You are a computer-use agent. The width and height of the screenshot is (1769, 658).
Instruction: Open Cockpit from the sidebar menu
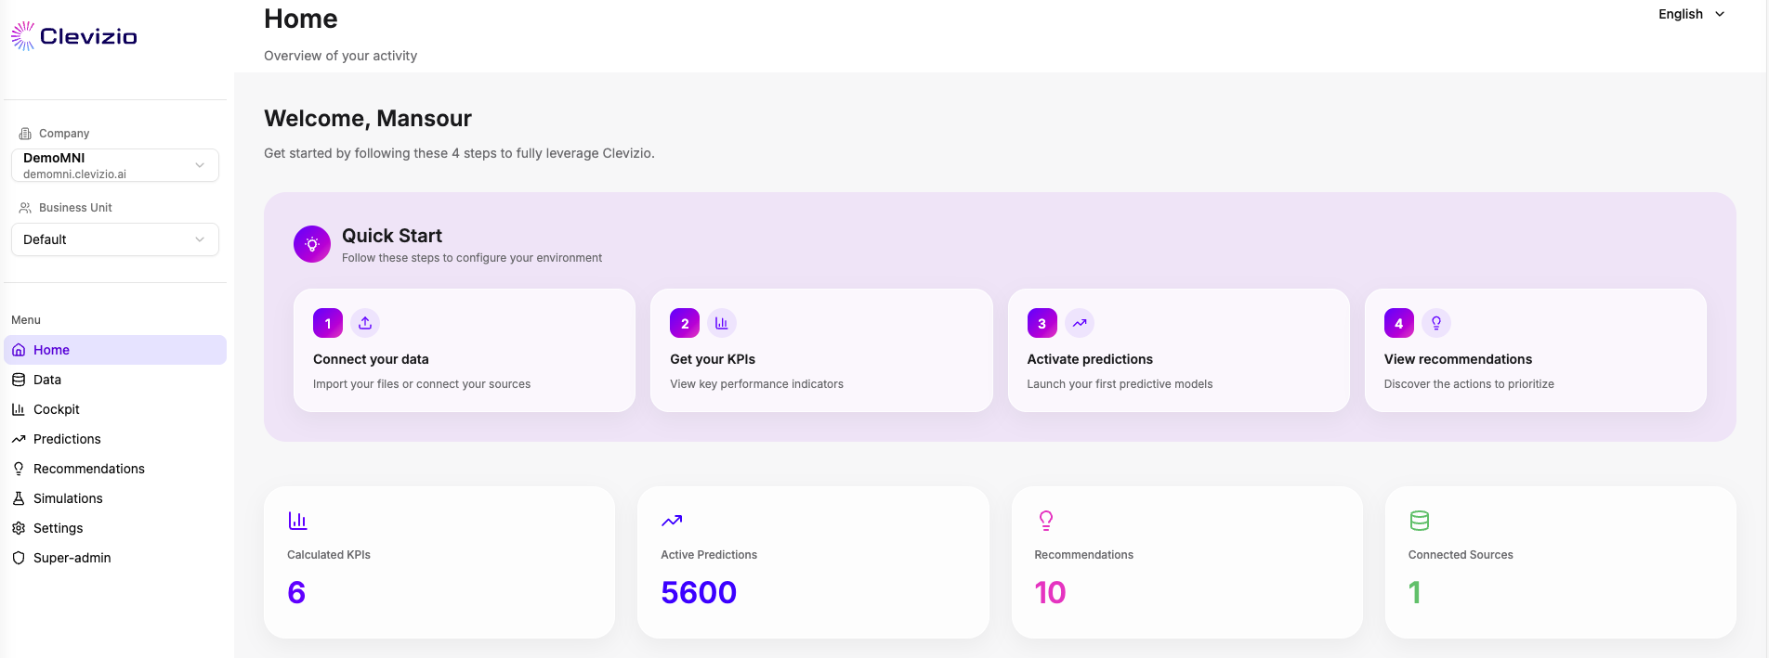pos(57,409)
